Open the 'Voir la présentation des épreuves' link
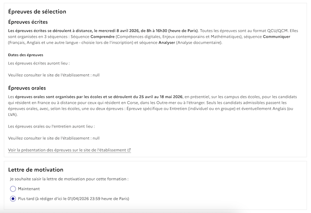 67,150
